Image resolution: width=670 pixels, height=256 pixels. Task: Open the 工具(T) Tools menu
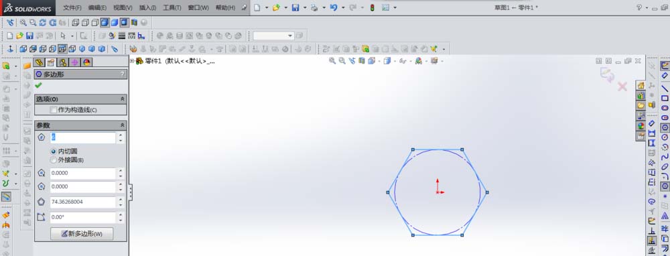(172, 7)
